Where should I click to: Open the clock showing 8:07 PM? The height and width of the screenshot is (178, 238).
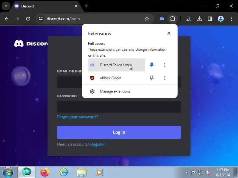point(223,172)
